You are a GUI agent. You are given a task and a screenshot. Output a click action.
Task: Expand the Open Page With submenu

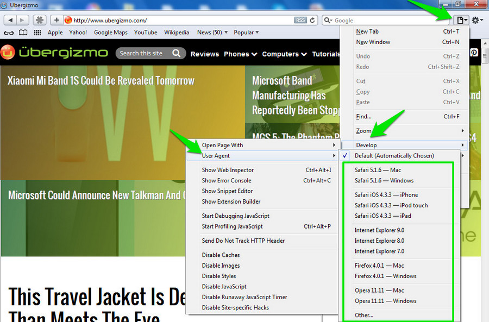click(x=262, y=145)
